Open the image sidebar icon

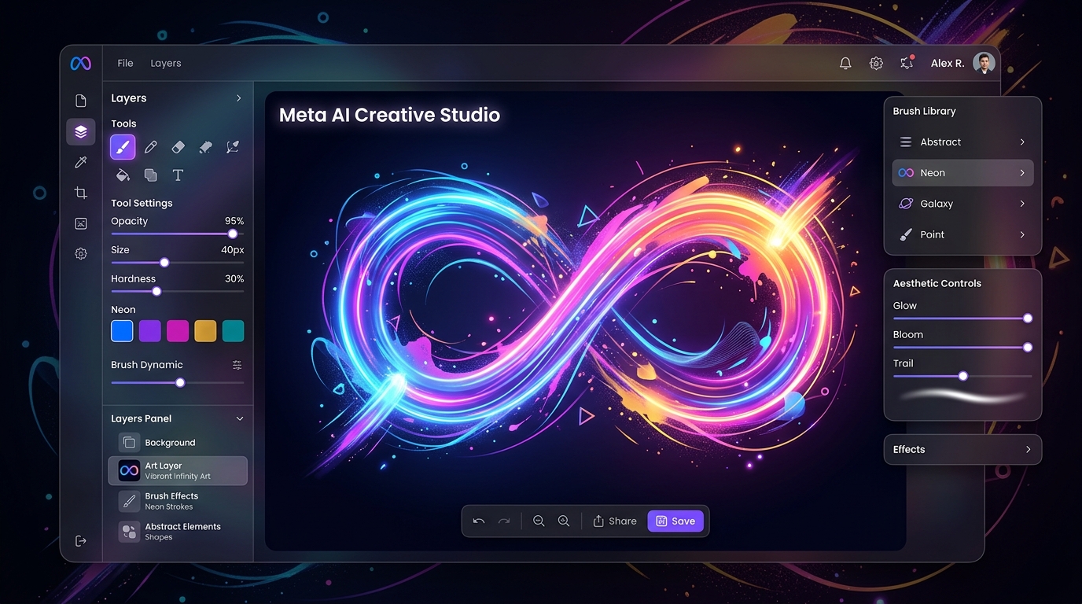pos(80,223)
